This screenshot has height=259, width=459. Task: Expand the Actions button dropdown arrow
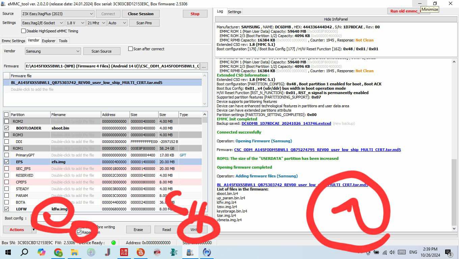[34, 230]
